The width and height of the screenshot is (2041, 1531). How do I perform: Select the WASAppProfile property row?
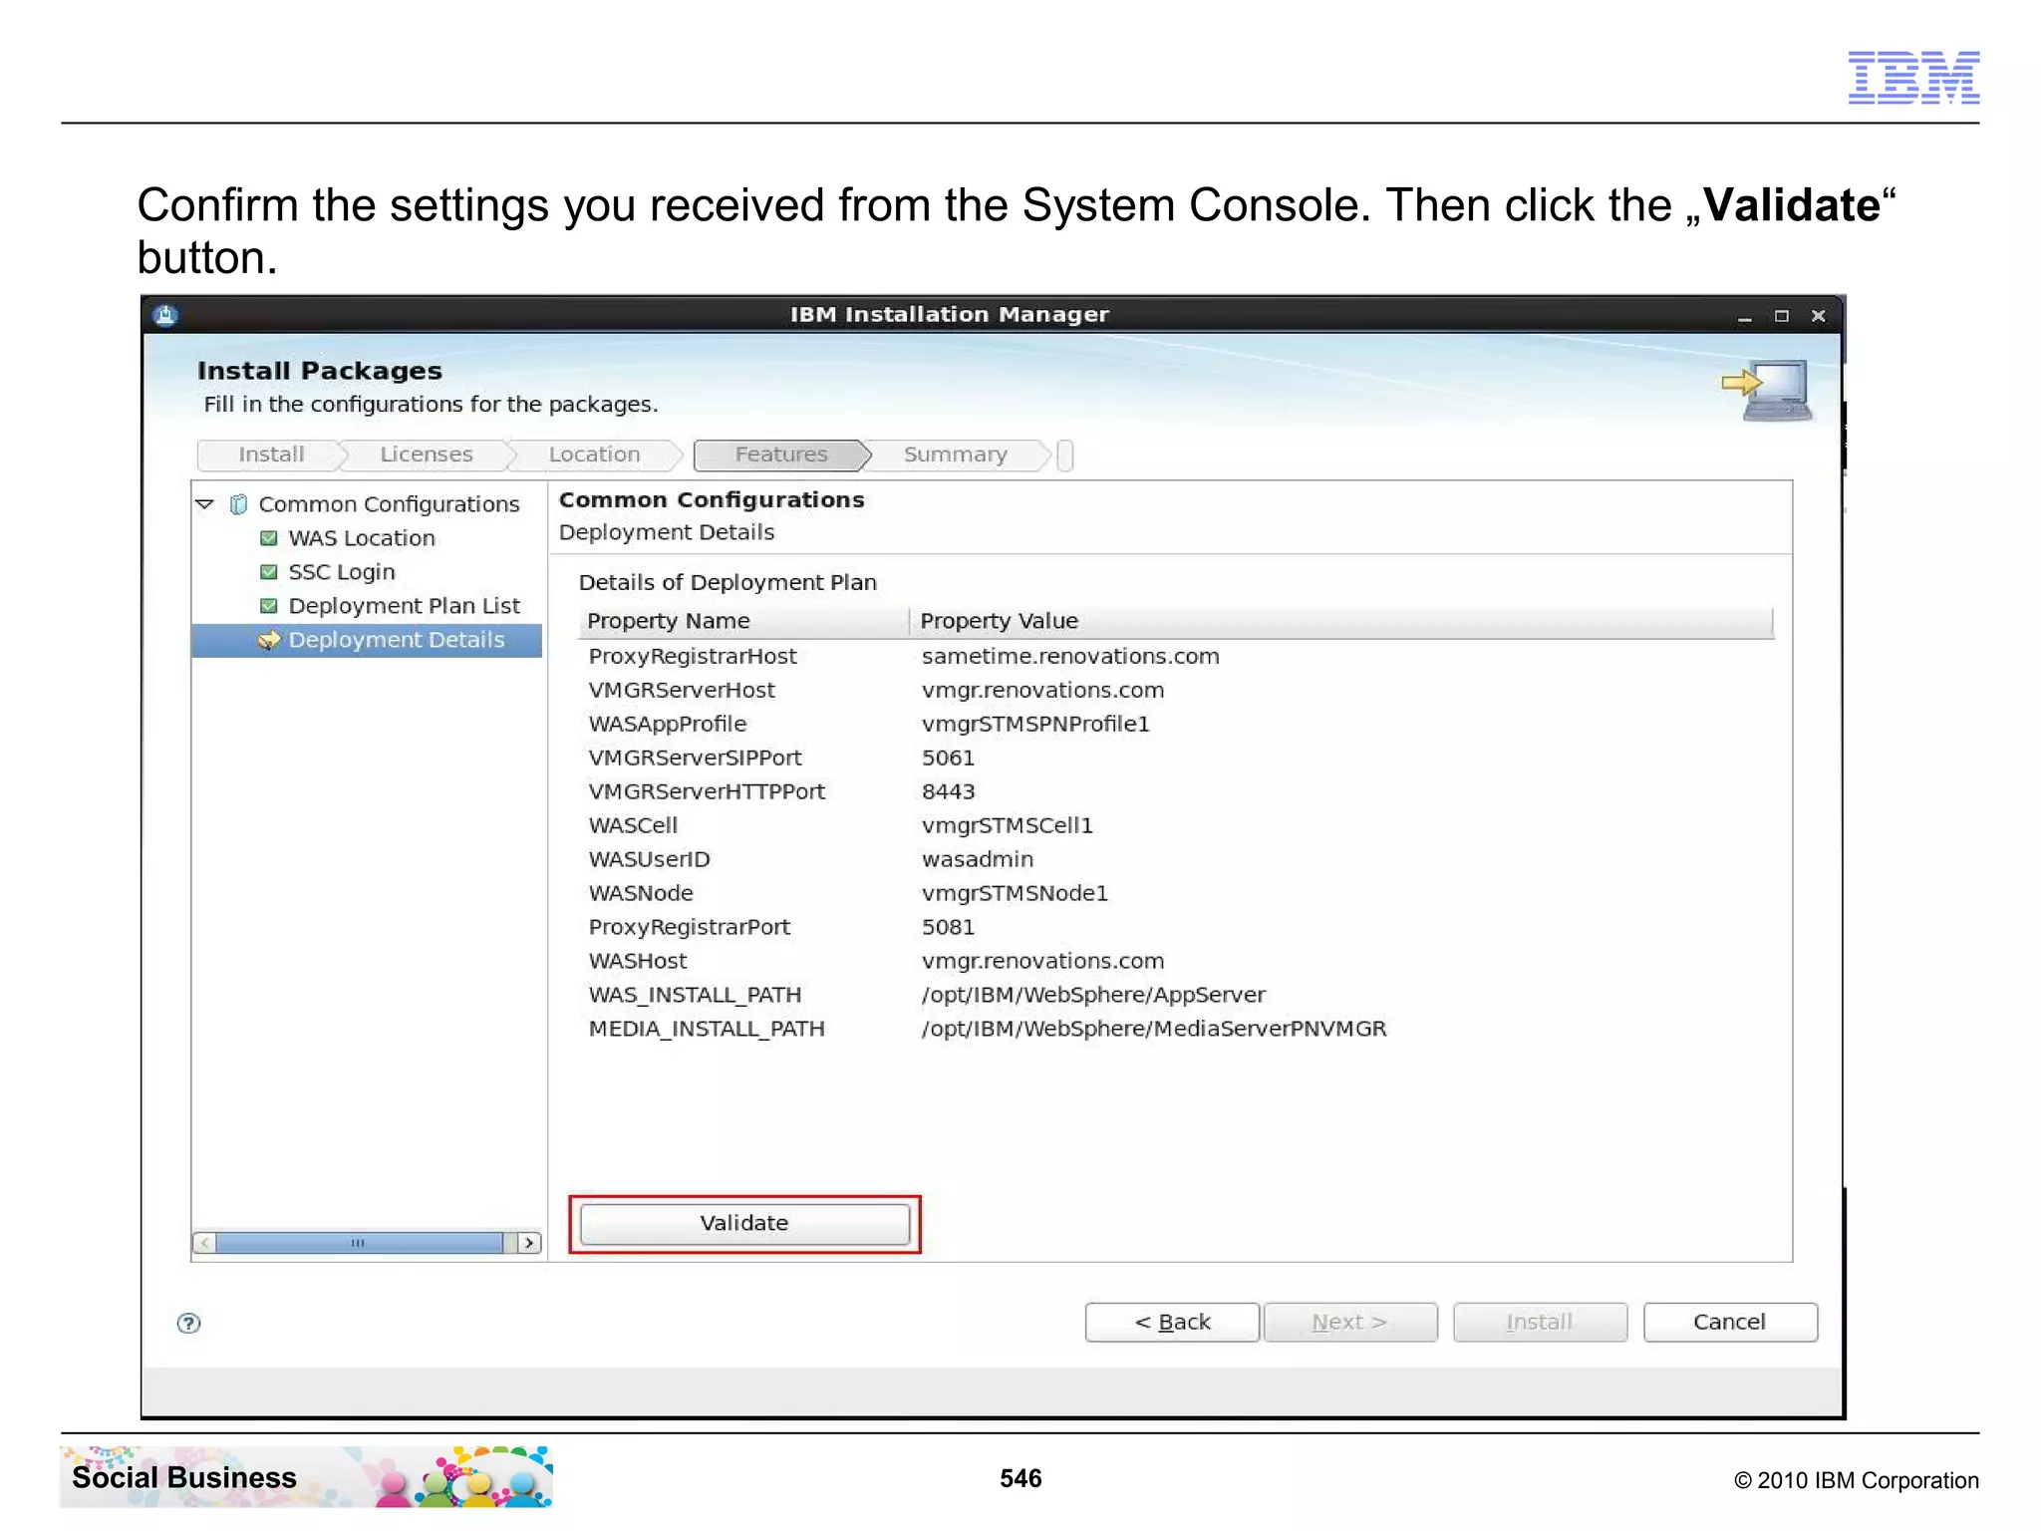1176,725
